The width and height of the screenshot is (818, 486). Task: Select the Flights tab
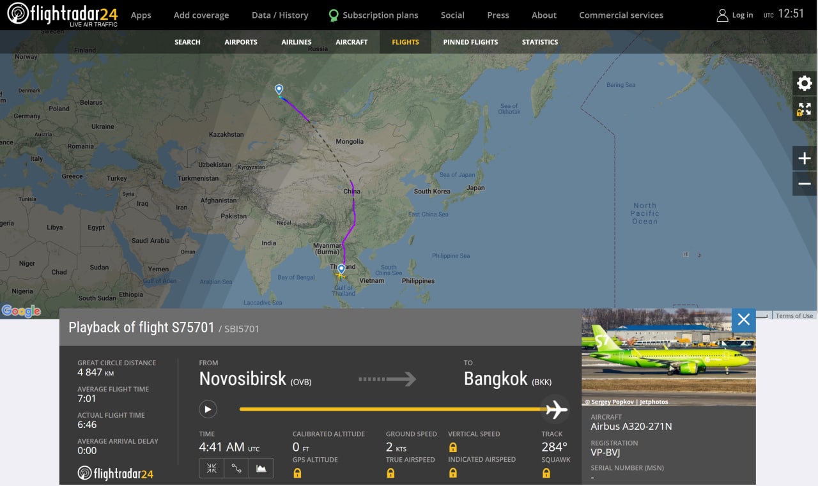coord(405,42)
